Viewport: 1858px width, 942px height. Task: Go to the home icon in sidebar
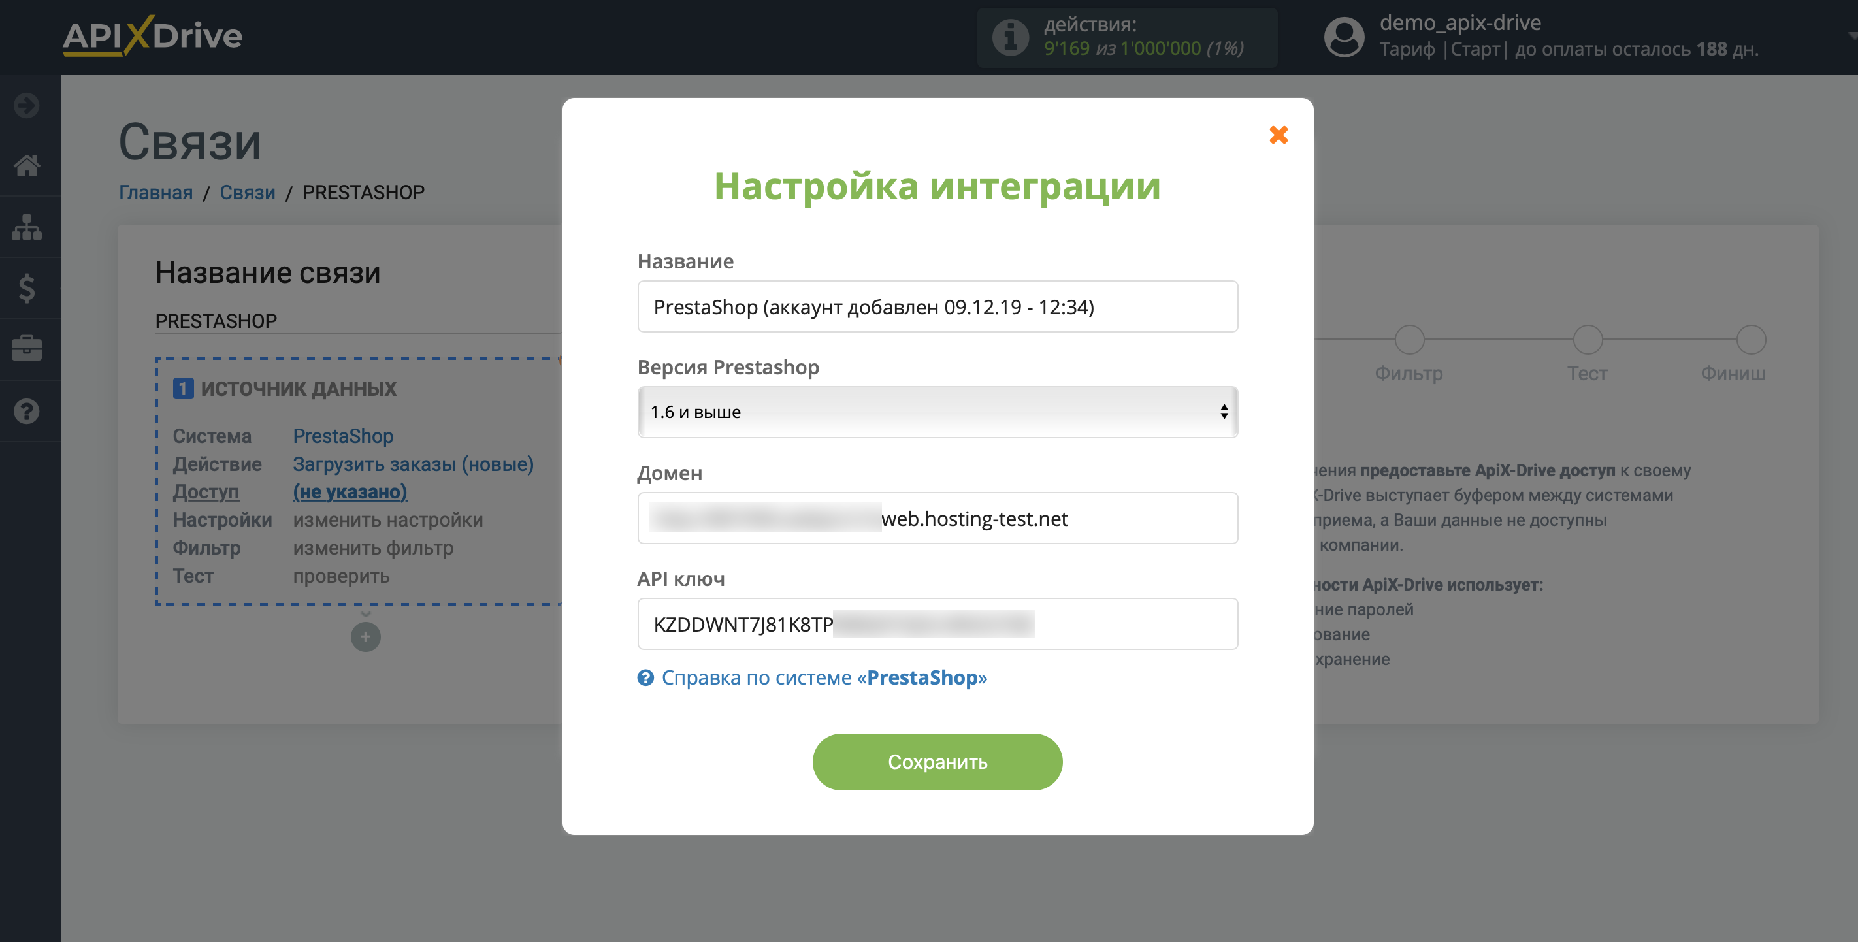click(27, 165)
